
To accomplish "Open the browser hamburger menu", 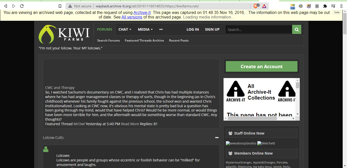I will click(341, 6).
